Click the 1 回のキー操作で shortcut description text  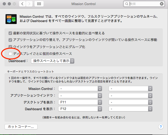[83, 80]
